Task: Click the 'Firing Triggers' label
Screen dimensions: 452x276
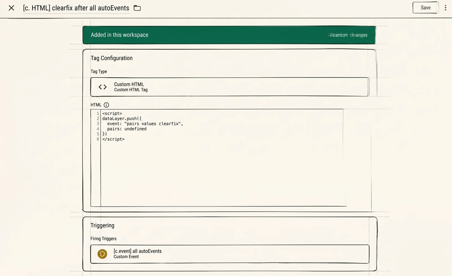Action: coord(103,239)
